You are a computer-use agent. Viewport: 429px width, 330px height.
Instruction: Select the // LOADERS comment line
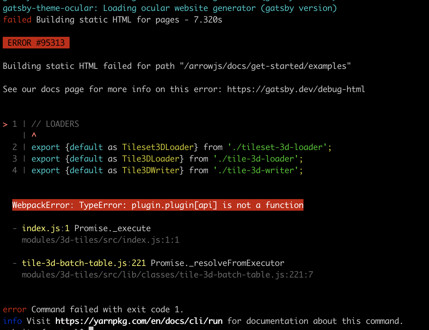coord(55,124)
